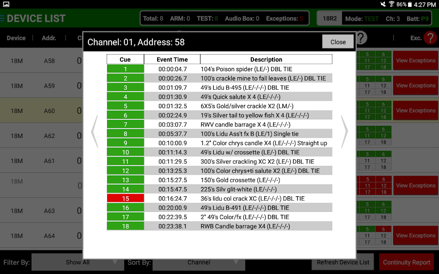This screenshot has height=274, width=439.
Task: Tap the 18R2 remote indicator
Action: [x=330, y=19]
